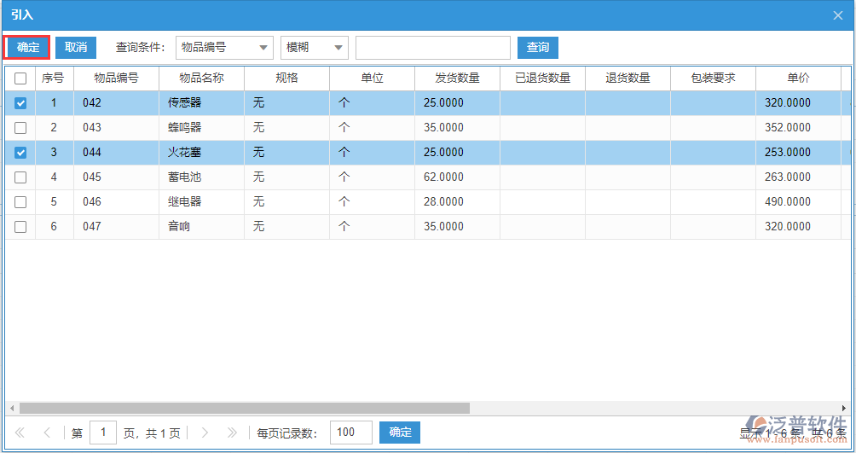Click 包装要求 cell in 火花塞 row
The image size is (856, 453).
(713, 153)
